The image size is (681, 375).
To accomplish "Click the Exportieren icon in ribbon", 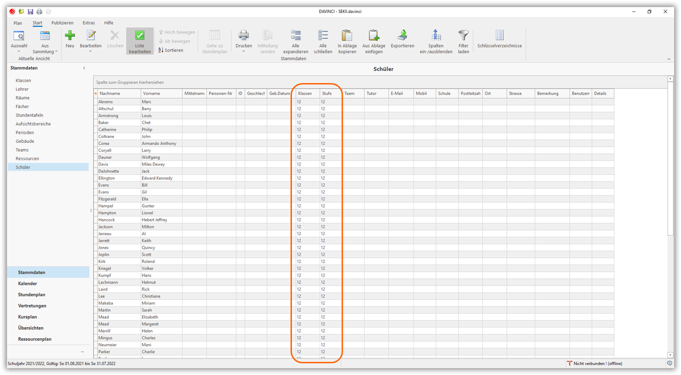I will point(402,36).
